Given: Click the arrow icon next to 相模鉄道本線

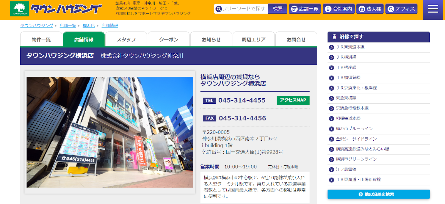Looking at the screenshot, I should pyautogui.click(x=331, y=119).
